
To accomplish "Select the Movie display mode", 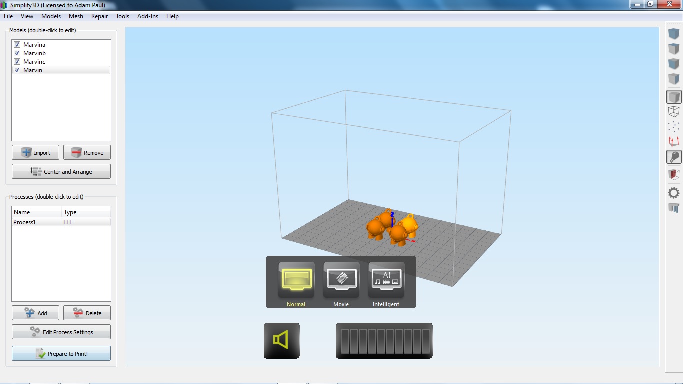I will pos(341,284).
